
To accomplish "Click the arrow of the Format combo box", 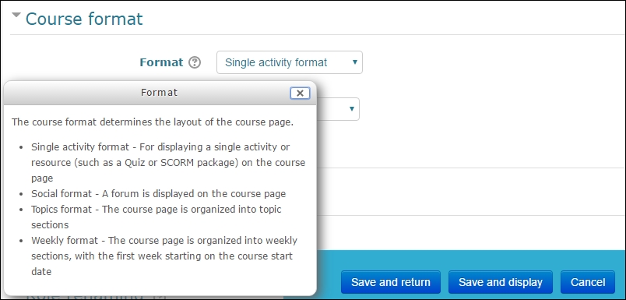I will (x=354, y=62).
